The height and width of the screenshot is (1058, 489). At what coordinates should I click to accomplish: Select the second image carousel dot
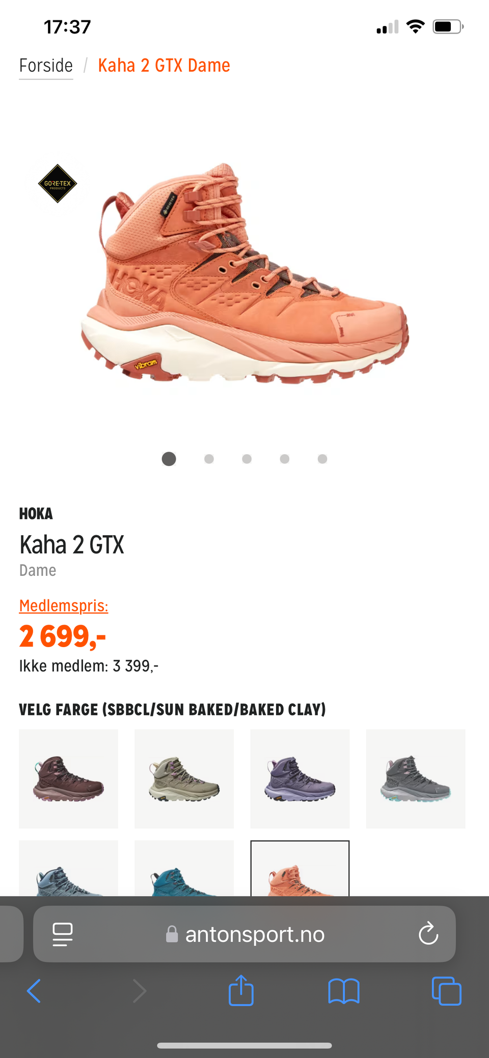pos(209,459)
